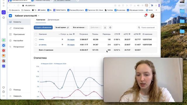
Task: Download the statistics with the export icon
Action: click(105, 27)
